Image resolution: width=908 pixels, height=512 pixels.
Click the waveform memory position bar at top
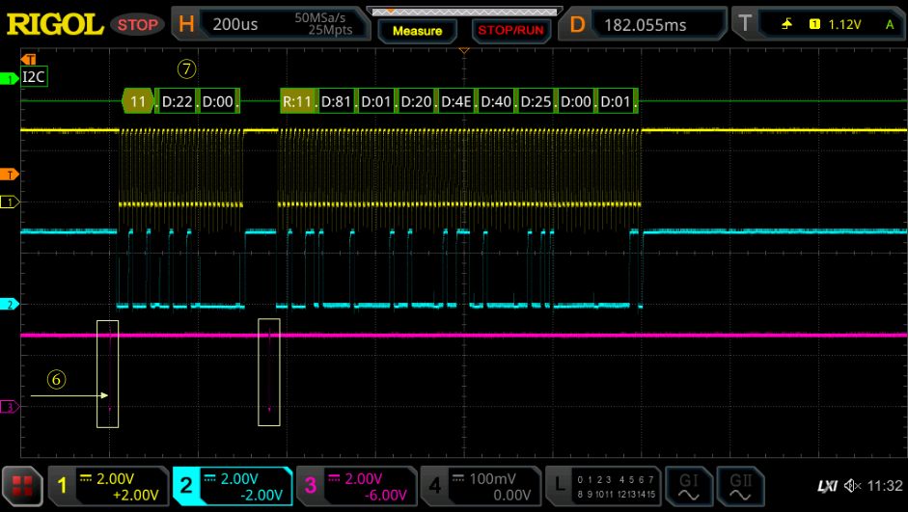tap(465, 12)
